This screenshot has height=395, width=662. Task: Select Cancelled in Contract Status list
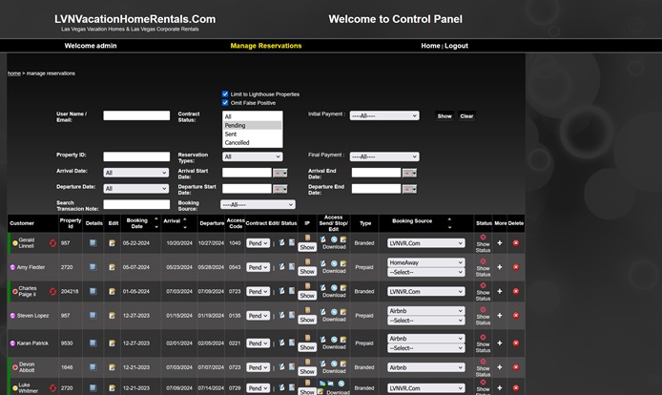pyautogui.click(x=238, y=143)
